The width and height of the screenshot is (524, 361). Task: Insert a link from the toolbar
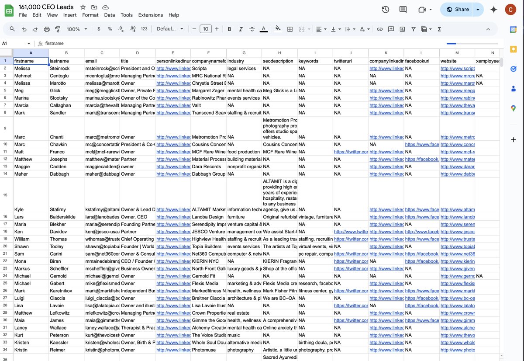point(380,29)
